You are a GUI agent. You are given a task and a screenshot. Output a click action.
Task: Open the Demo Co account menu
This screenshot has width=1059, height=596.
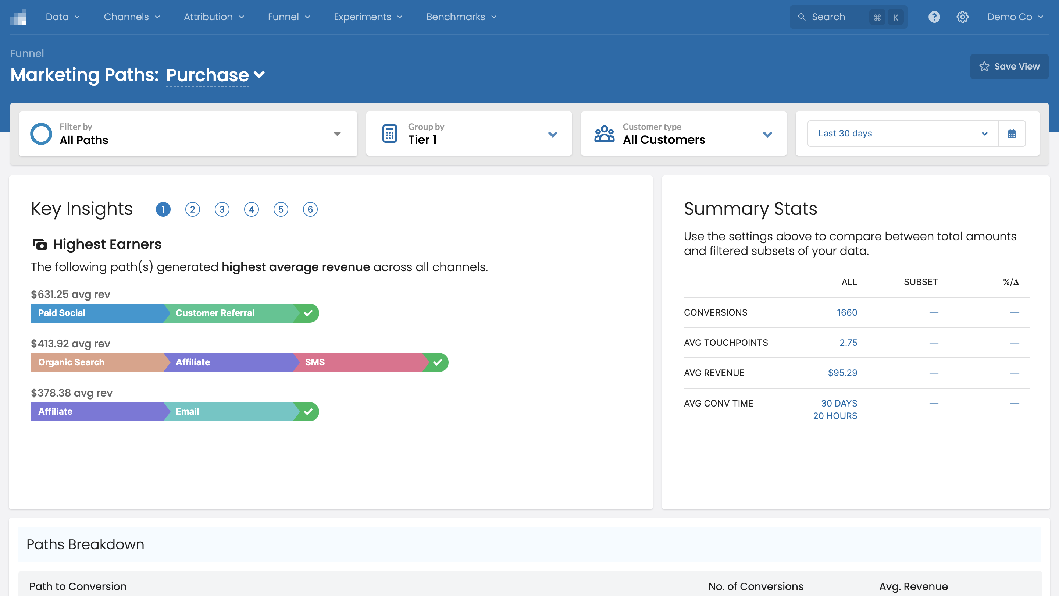pyautogui.click(x=1015, y=17)
